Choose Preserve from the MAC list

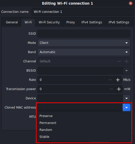tap(84, 116)
